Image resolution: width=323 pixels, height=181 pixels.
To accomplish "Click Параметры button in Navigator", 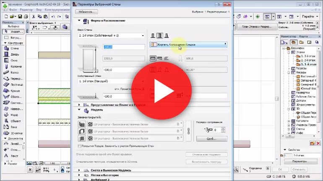I will pos(300,161).
